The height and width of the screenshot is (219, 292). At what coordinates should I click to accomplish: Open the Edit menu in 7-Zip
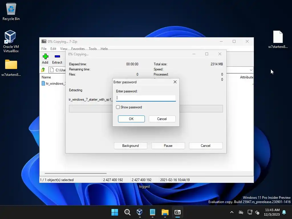click(53, 48)
